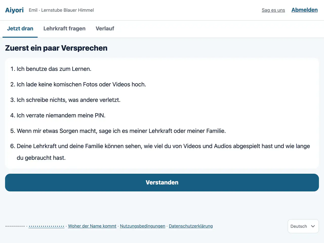Open the Woher der Name kommt link
The width and height of the screenshot is (324, 243).
(92, 226)
